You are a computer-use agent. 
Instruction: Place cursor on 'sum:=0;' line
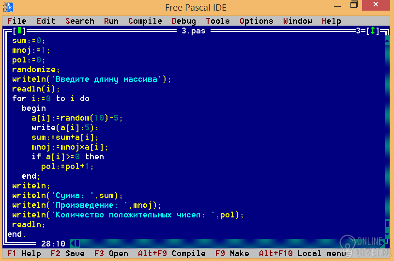[x=29, y=40]
